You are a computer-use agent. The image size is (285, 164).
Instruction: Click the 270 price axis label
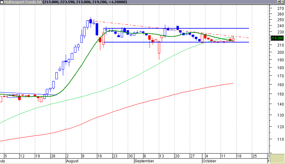281,8
